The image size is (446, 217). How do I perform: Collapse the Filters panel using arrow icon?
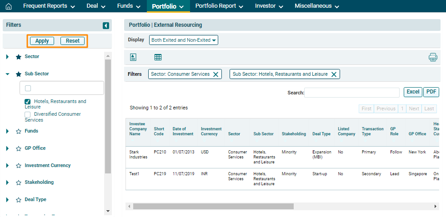coord(106,26)
